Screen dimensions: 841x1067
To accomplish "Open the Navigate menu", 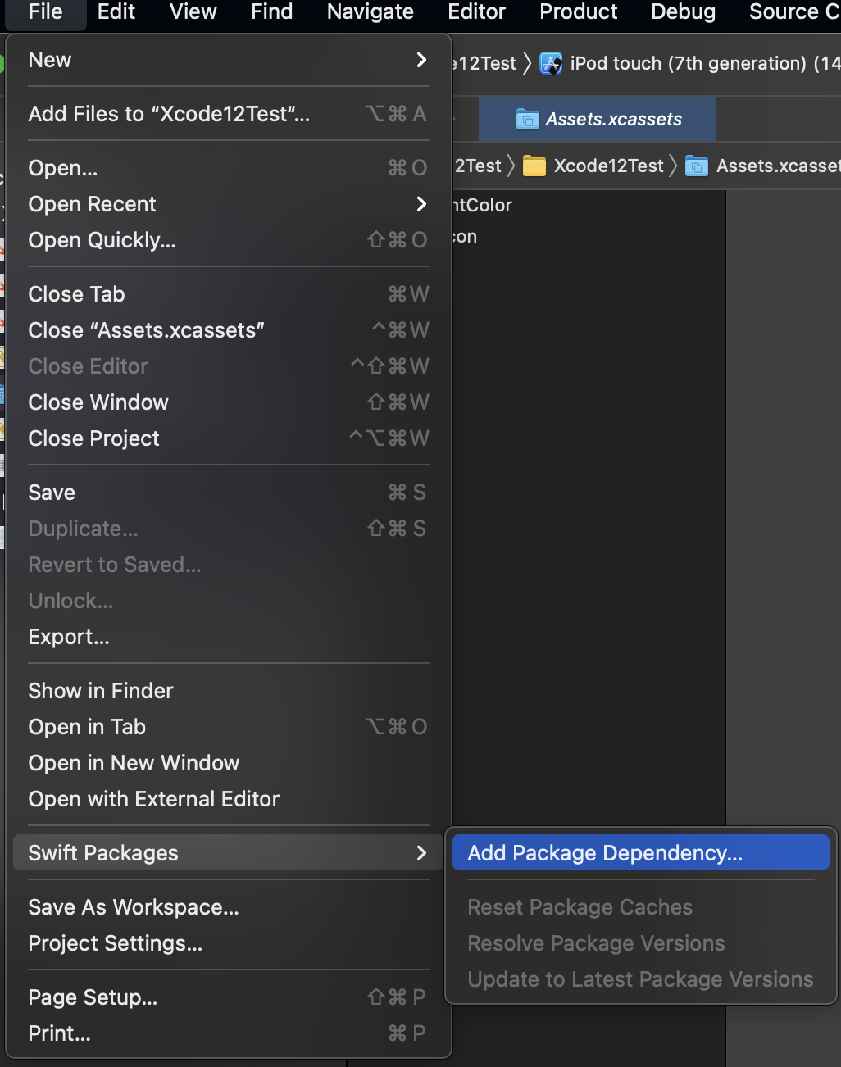I will tap(370, 12).
